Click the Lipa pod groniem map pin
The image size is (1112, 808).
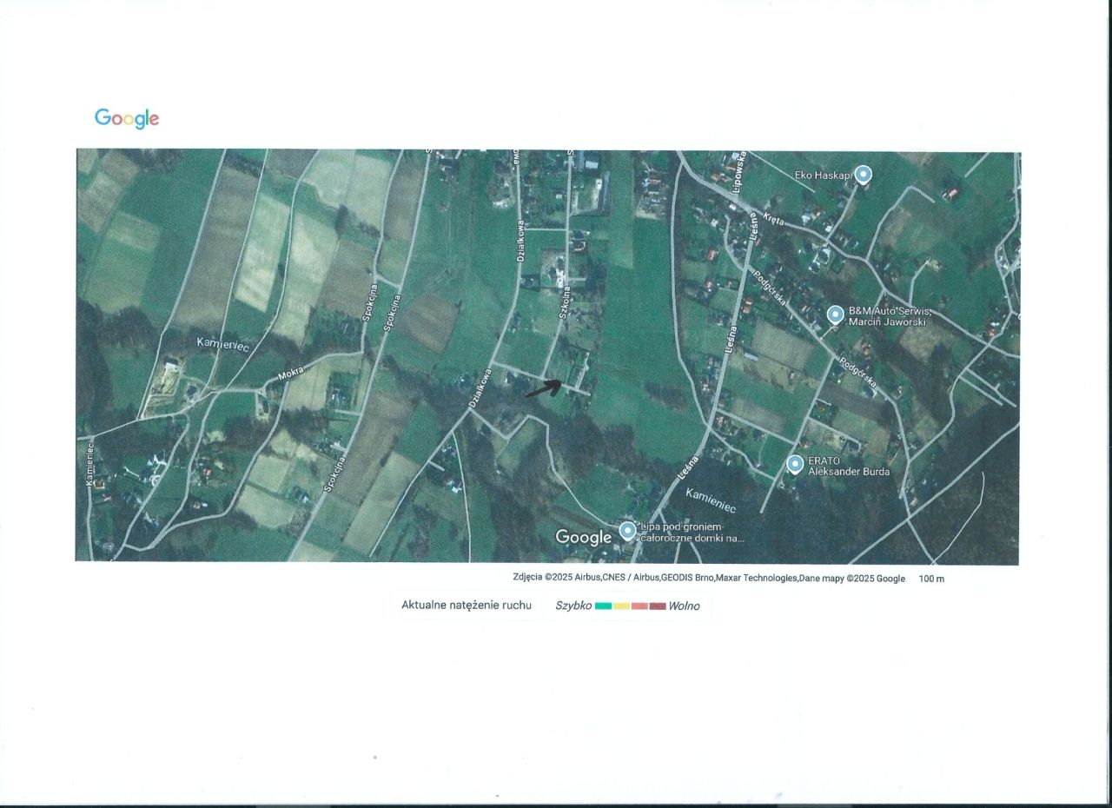pos(627,530)
